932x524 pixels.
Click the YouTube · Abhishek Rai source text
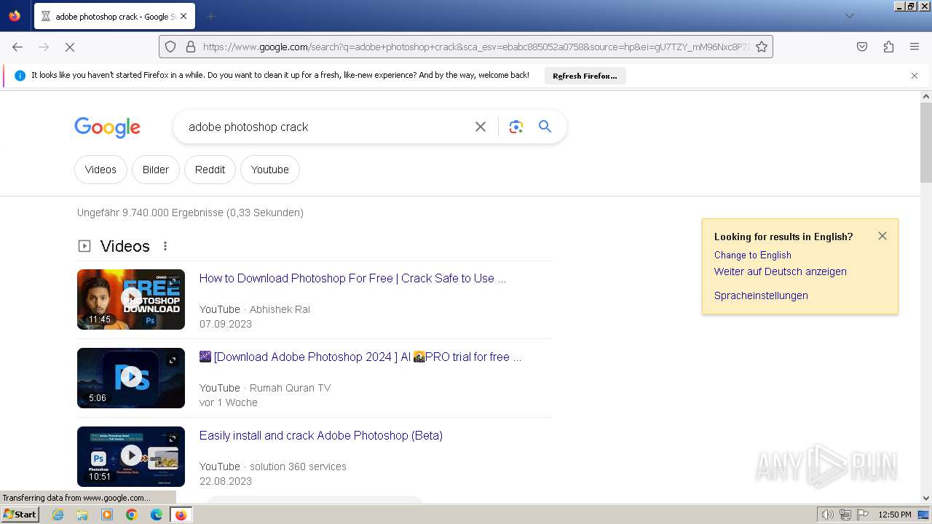pos(255,309)
